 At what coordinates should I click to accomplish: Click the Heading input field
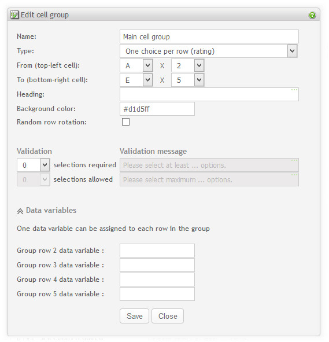click(209, 94)
